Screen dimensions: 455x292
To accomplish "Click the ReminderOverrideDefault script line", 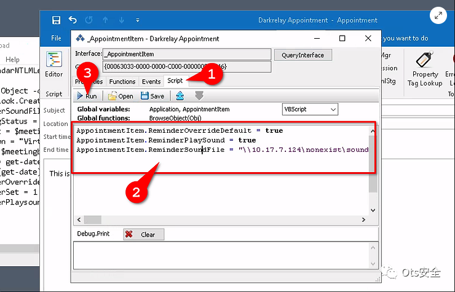I will 180,130.
